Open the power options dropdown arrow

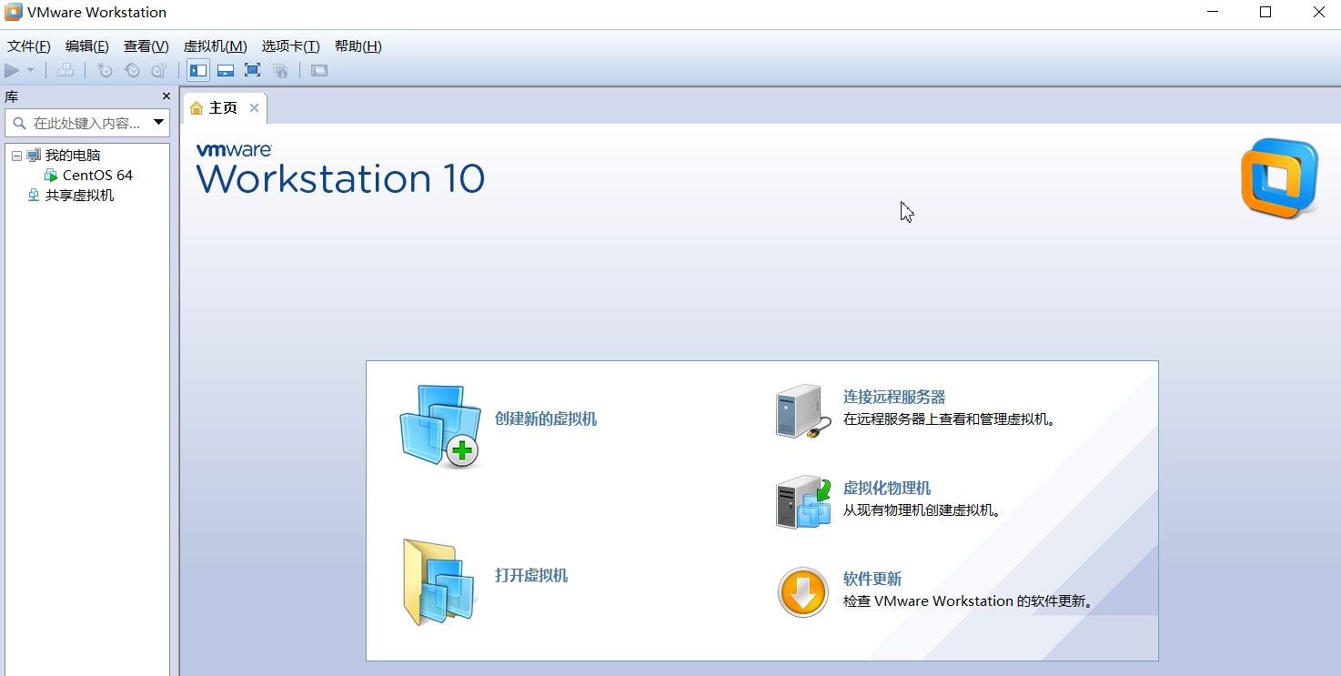(x=30, y=70)
